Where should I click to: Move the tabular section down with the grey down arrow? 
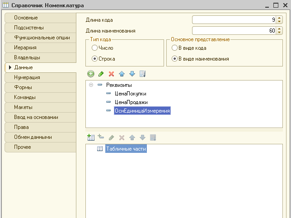tap(142, 137)
